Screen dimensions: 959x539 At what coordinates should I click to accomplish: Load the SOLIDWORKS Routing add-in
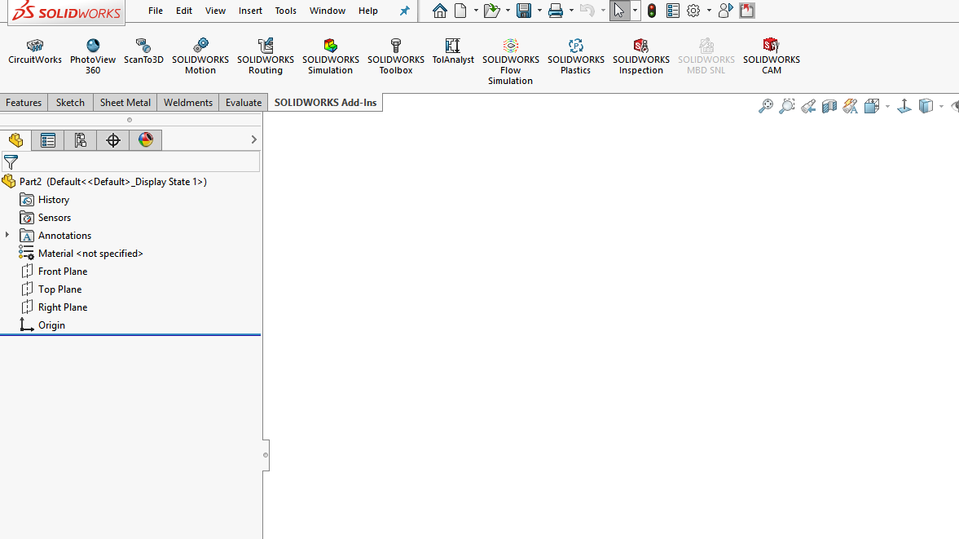(x=266, y=56)
